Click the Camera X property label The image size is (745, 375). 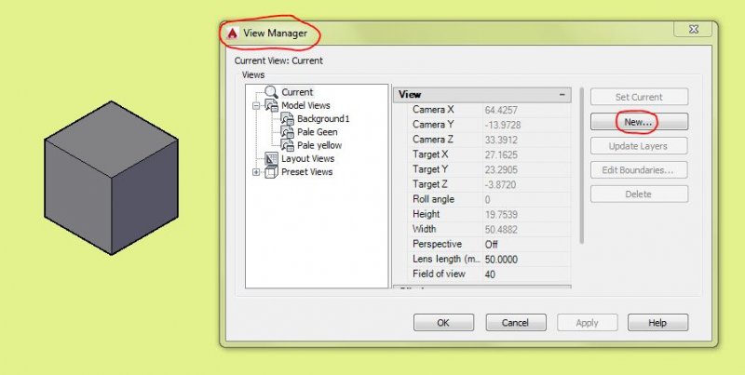[433, 110]
